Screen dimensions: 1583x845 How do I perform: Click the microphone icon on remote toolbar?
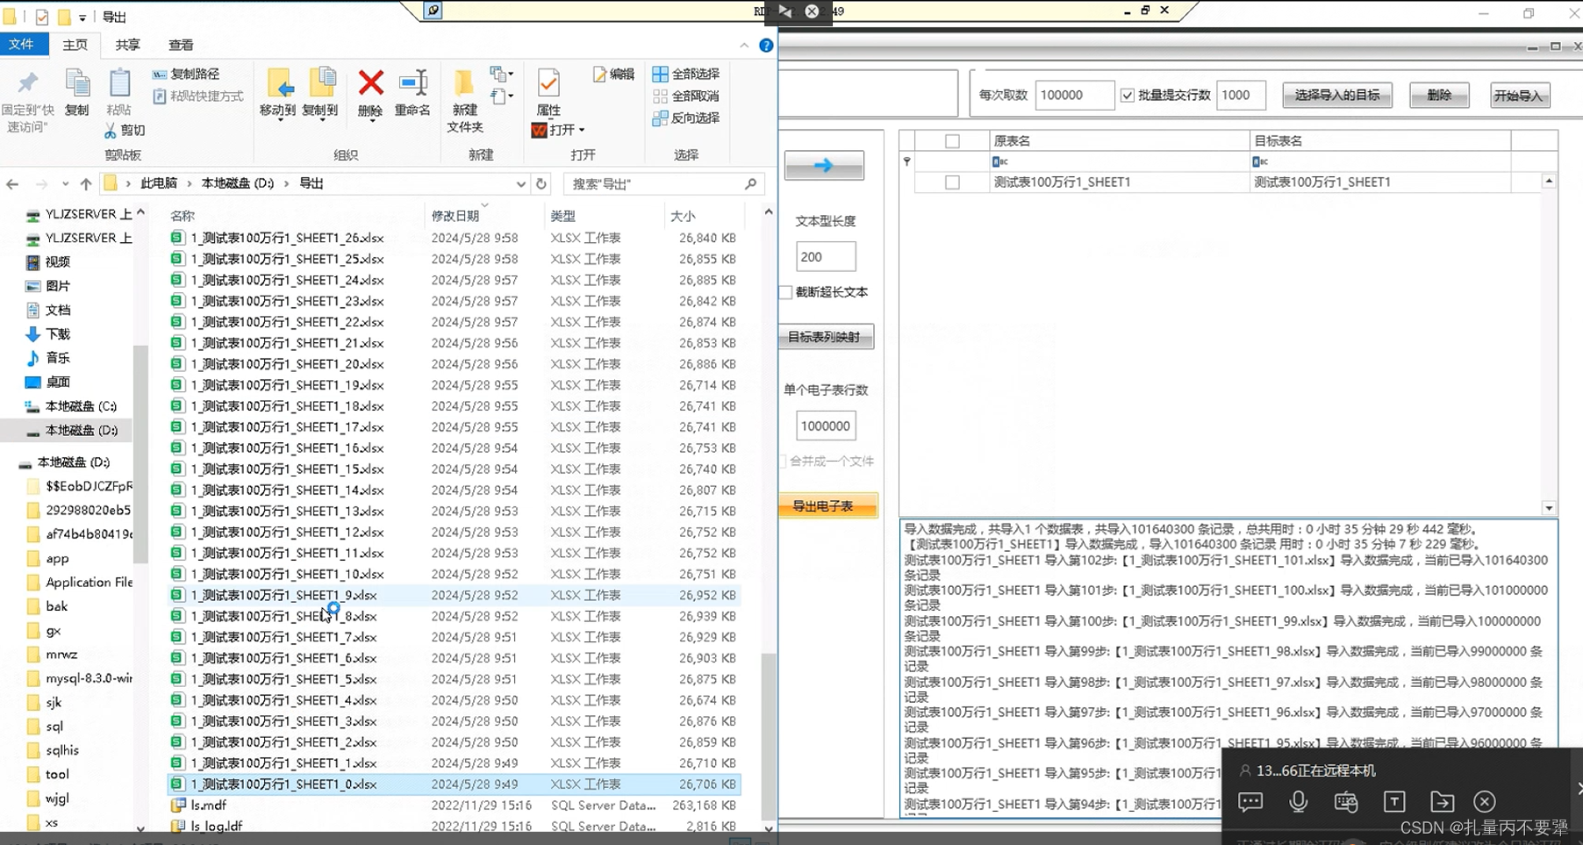point(1299,801)
